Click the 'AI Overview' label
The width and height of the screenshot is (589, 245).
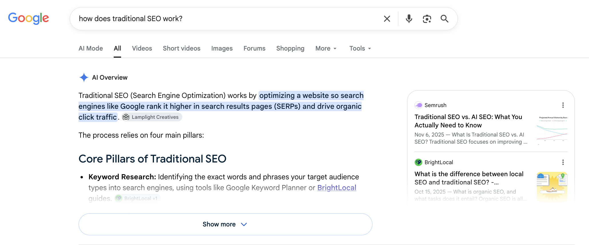(x=110, y=77)
